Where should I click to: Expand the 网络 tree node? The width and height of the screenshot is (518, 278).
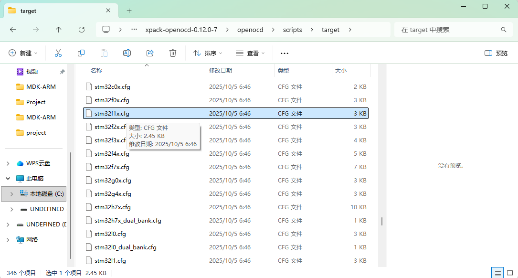pos(8,240)
